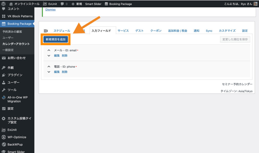259x153 pixels.
Task: Click 編集 link for メール field
Action: 57,56
